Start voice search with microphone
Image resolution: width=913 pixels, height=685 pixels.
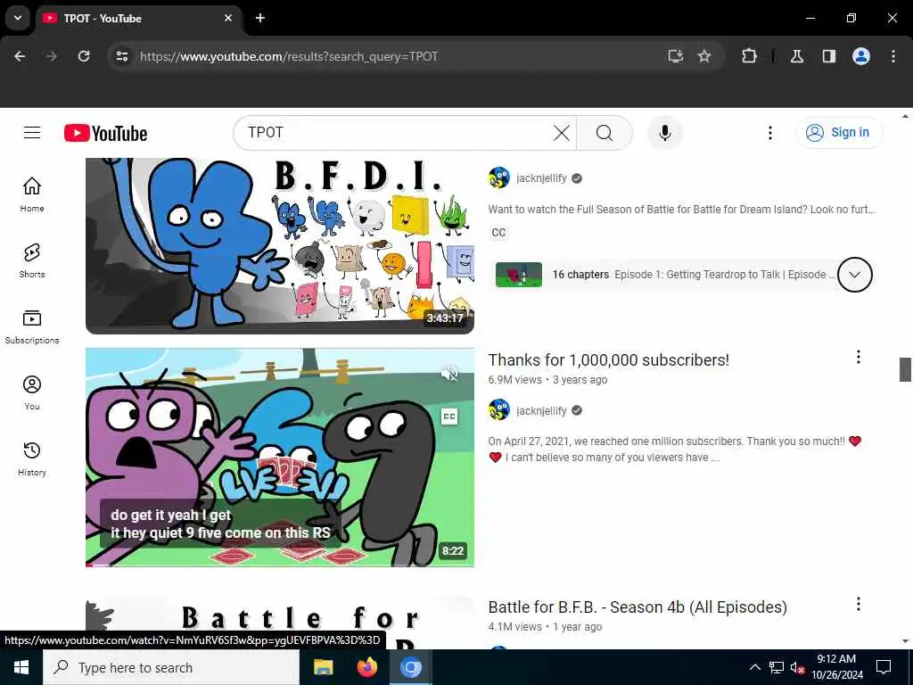[x=665, y=133]
